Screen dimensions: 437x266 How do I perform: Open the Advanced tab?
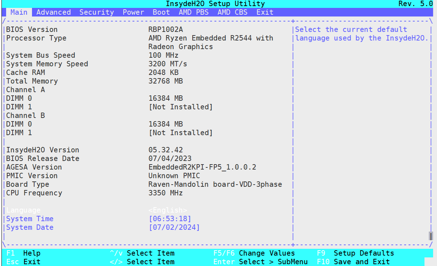(54, 12)
